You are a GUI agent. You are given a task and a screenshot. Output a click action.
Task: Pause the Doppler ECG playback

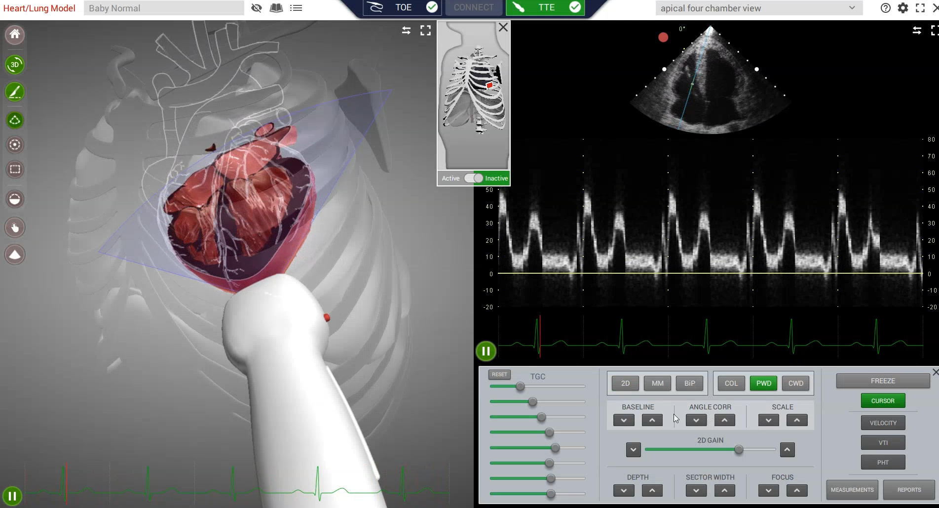[x=486, y=351]
